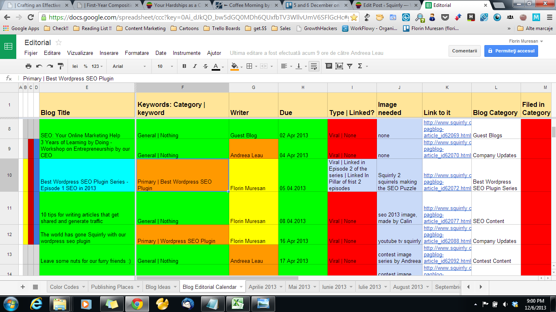Insert a chart from toolbar
The image size is (556, 312).
pyautogui.click(x=339, y=66)
